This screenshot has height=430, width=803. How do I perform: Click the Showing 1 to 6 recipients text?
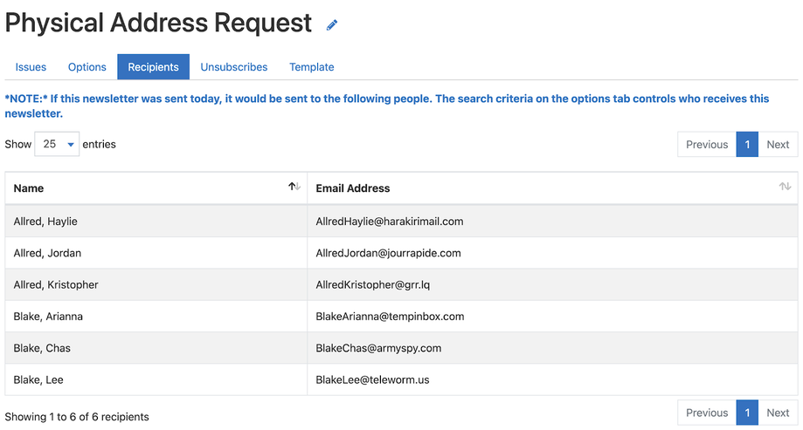(77, 417)
